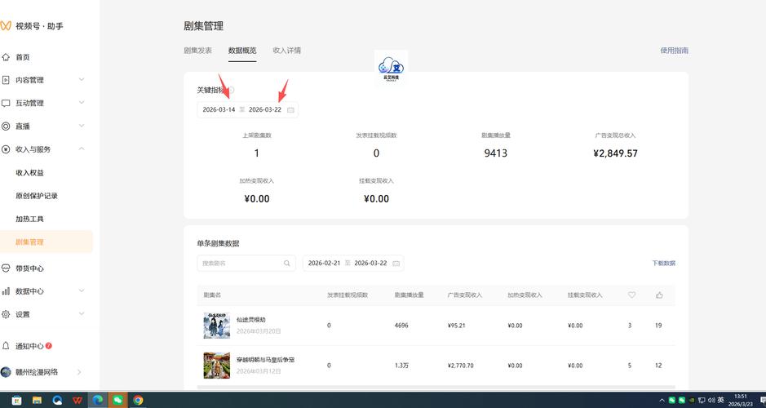The height and width of the screenshot is (408, 766).
Task: Open the Windows notification center icon
Action: coord(763,400)
